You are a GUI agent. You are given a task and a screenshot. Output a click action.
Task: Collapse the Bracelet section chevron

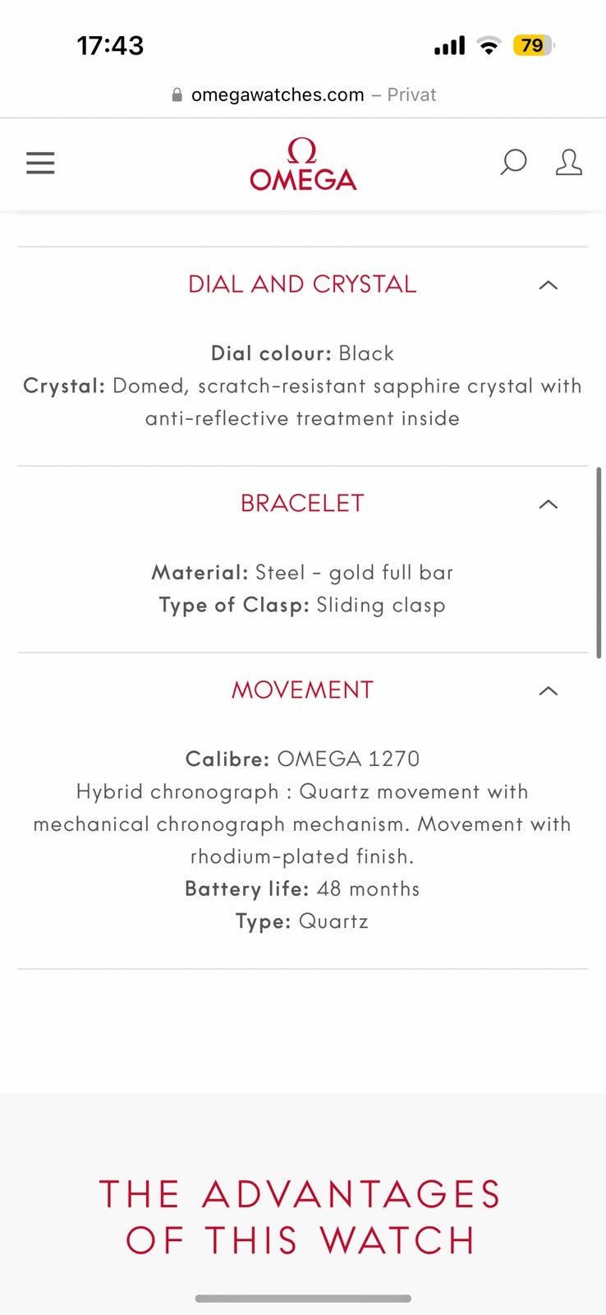tap(548, 504)
